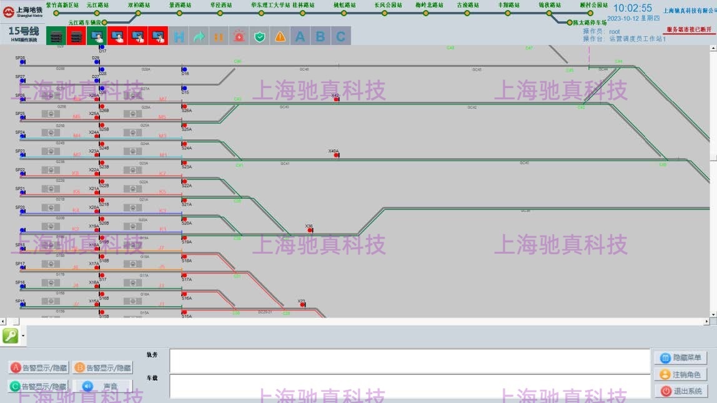Click the green shield checkmark icon
The image size is (717, 403).
(260, 36)
